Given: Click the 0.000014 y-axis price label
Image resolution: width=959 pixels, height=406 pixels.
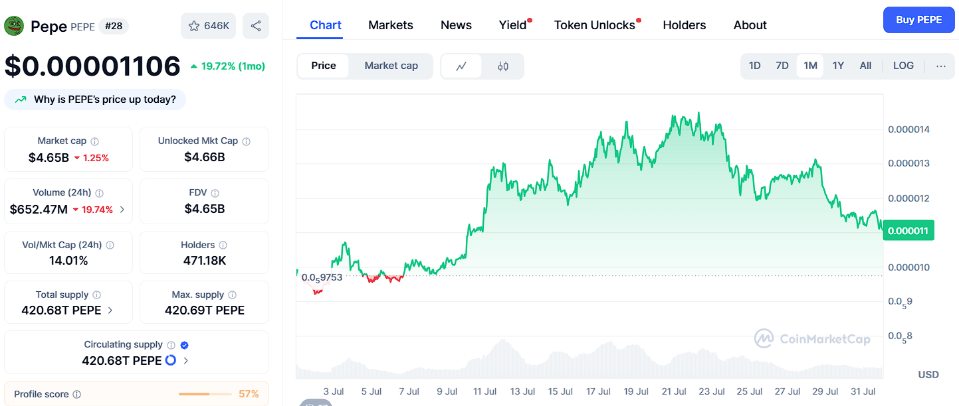Looking at the screenshot, I should pyautogui.click(x=910, y=129).
